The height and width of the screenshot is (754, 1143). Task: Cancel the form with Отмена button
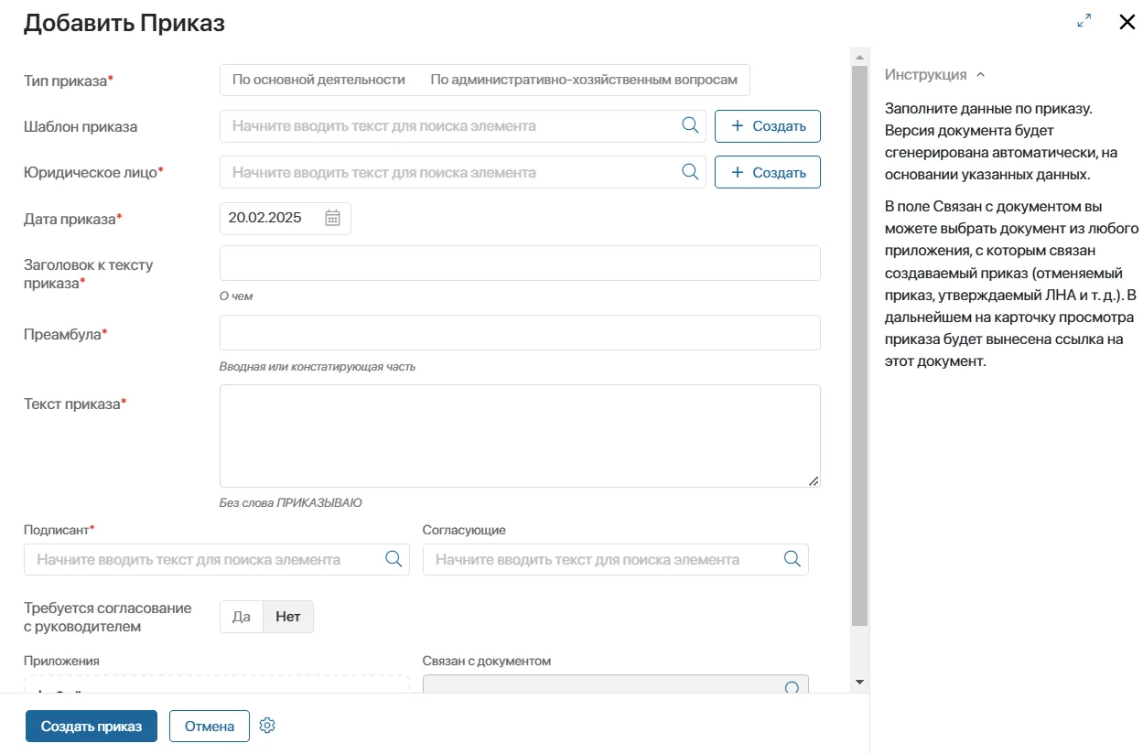209,725
